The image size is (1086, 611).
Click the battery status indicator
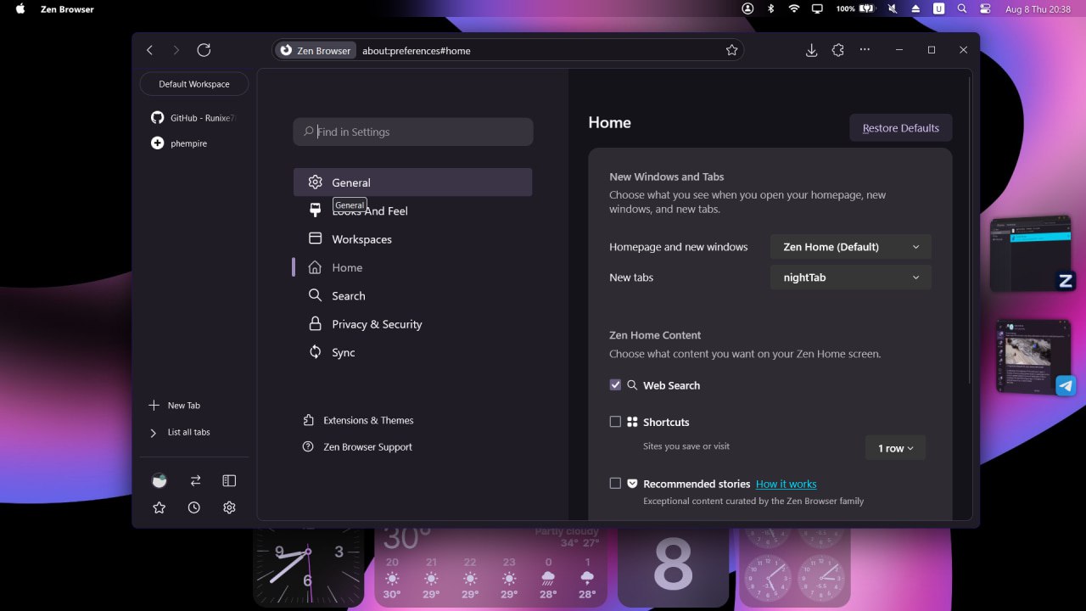pyautogui.click(x=855, y=8)
